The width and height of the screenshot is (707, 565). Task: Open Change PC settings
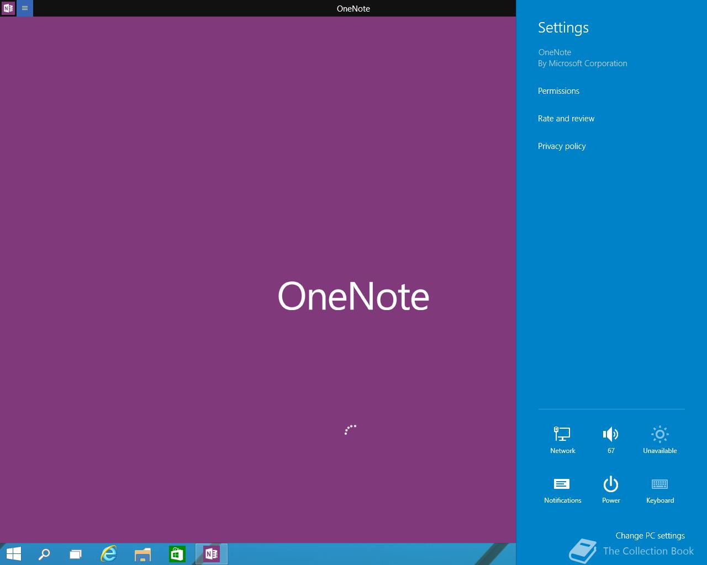click(650, 536)
